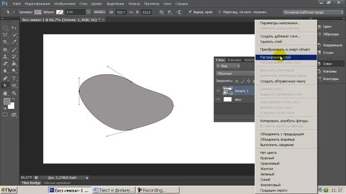
Task: Open path operations in options bar
Action: point(162,12)
